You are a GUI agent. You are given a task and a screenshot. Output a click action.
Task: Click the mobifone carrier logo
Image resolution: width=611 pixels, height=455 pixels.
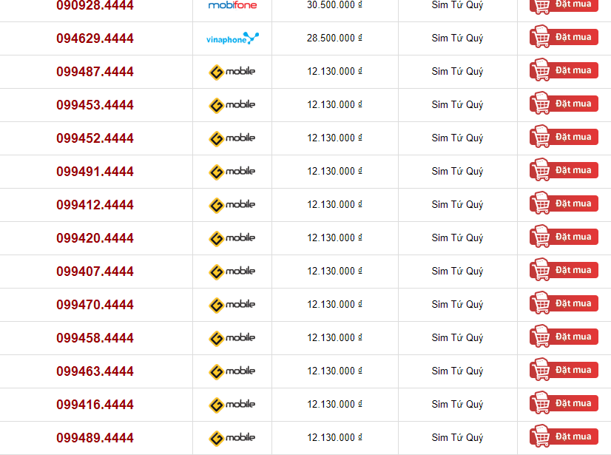pos(232,5)
